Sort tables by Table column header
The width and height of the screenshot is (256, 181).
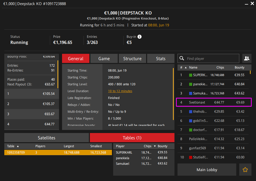(11, 146)
